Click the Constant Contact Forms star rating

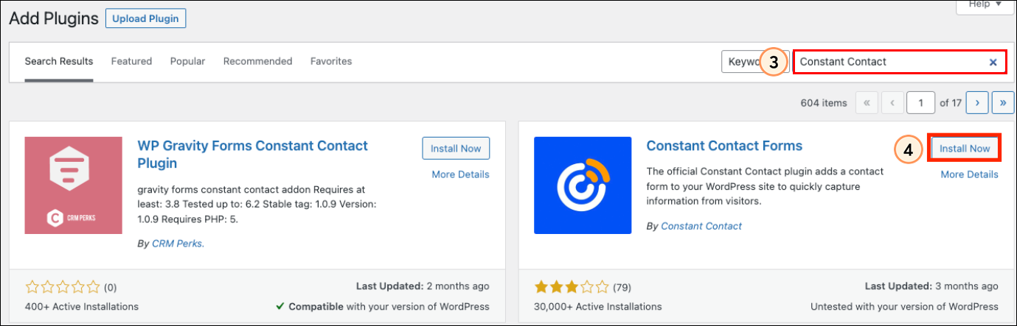click(x=572, y=287)
